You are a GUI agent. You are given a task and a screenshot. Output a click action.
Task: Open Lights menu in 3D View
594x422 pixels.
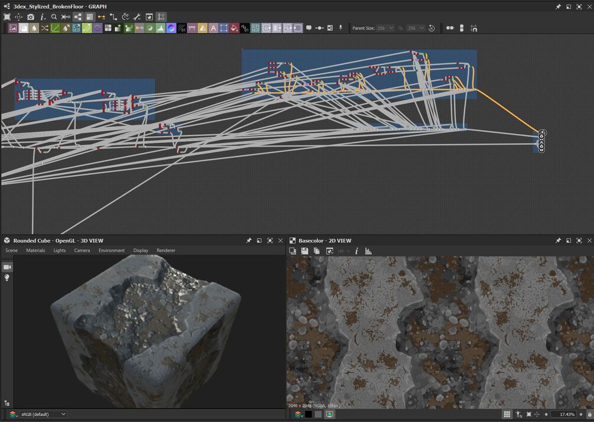[60, 251]
